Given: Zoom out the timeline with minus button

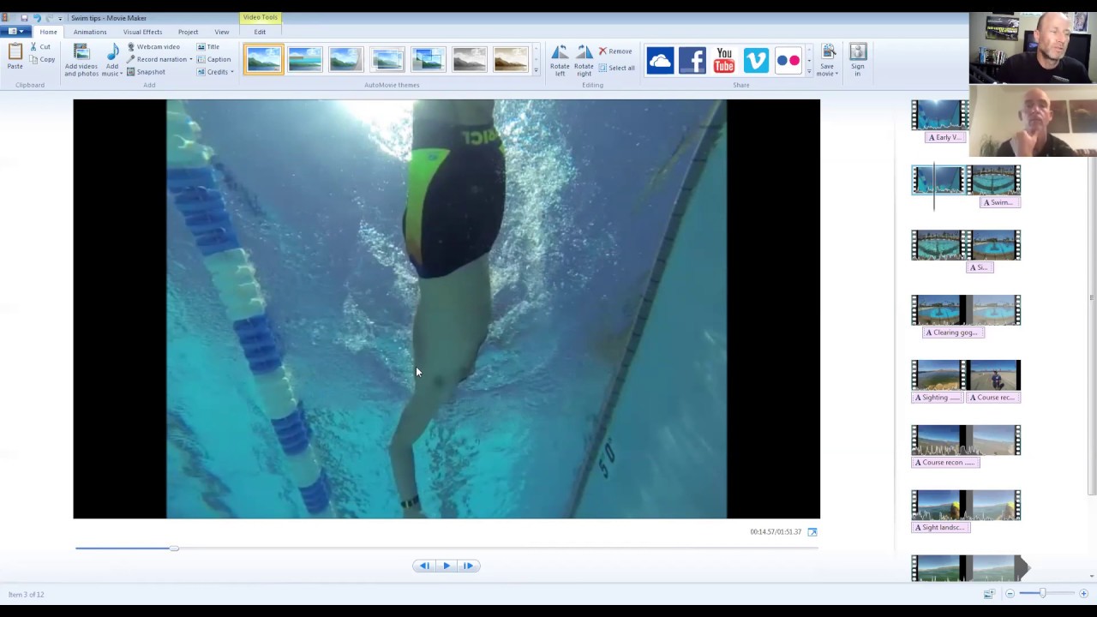Looking at the screenshot, I should 1010,594.
